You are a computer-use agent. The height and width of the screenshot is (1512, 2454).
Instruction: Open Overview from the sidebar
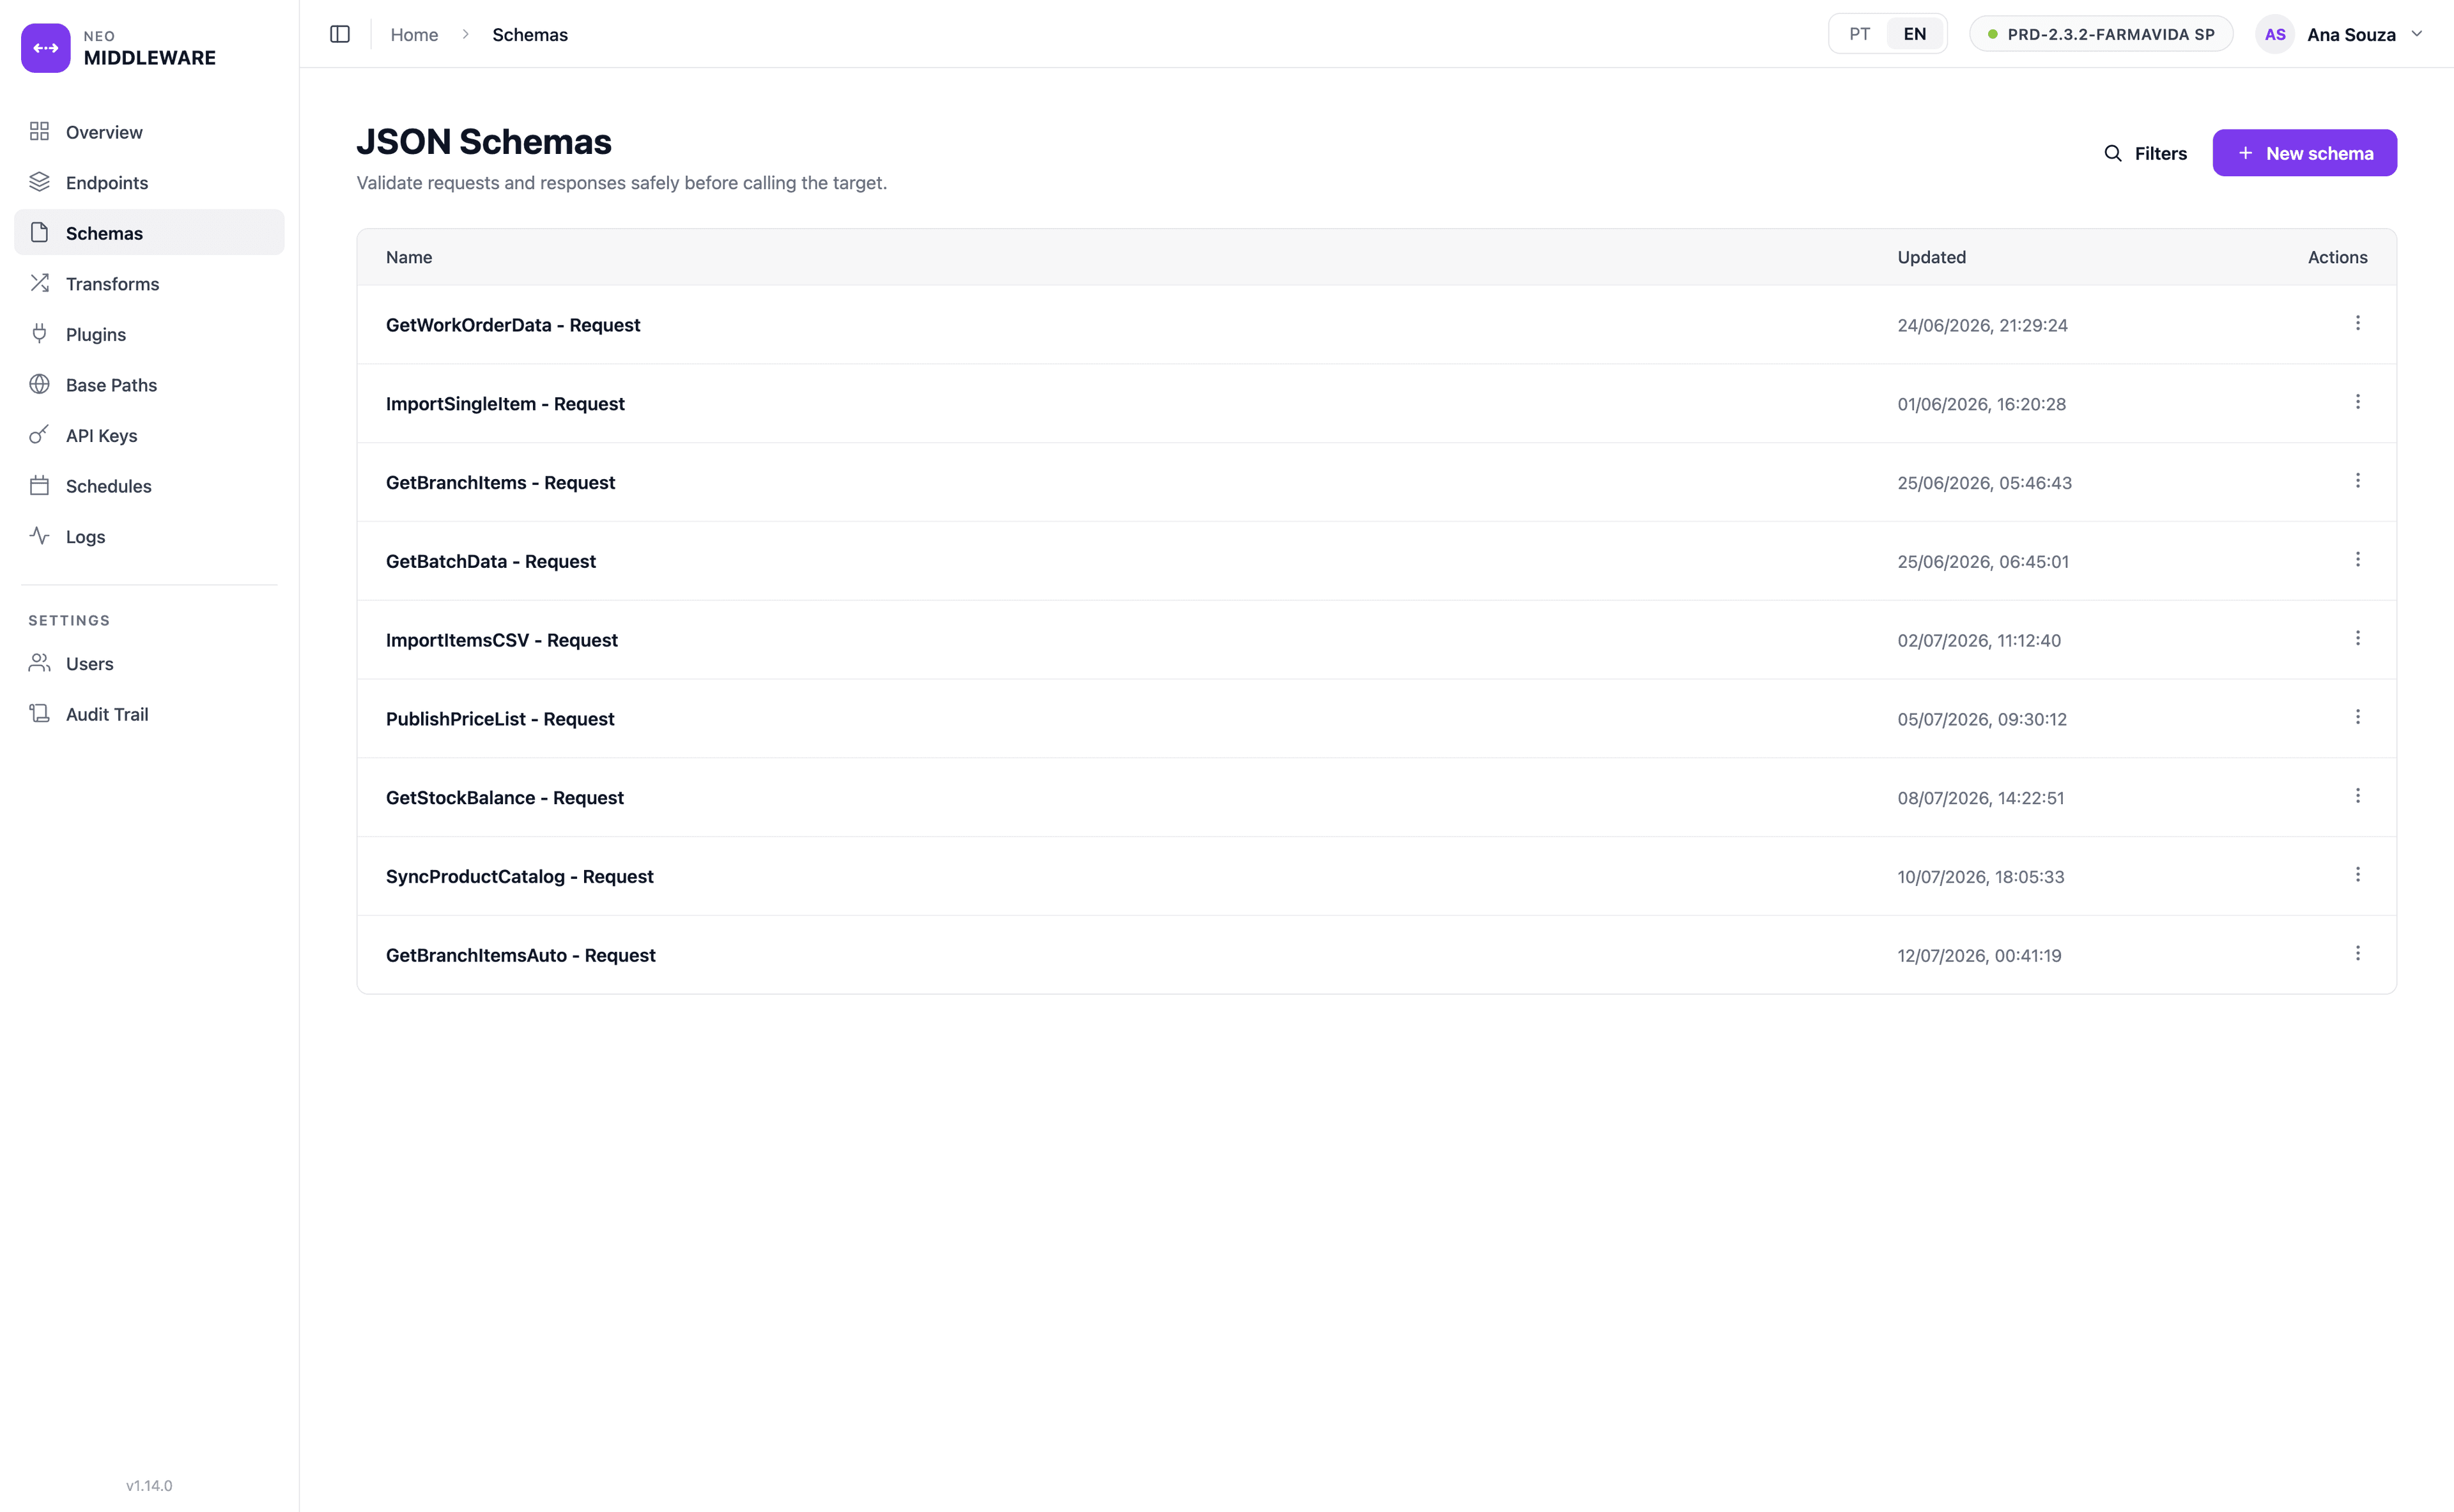149,132
